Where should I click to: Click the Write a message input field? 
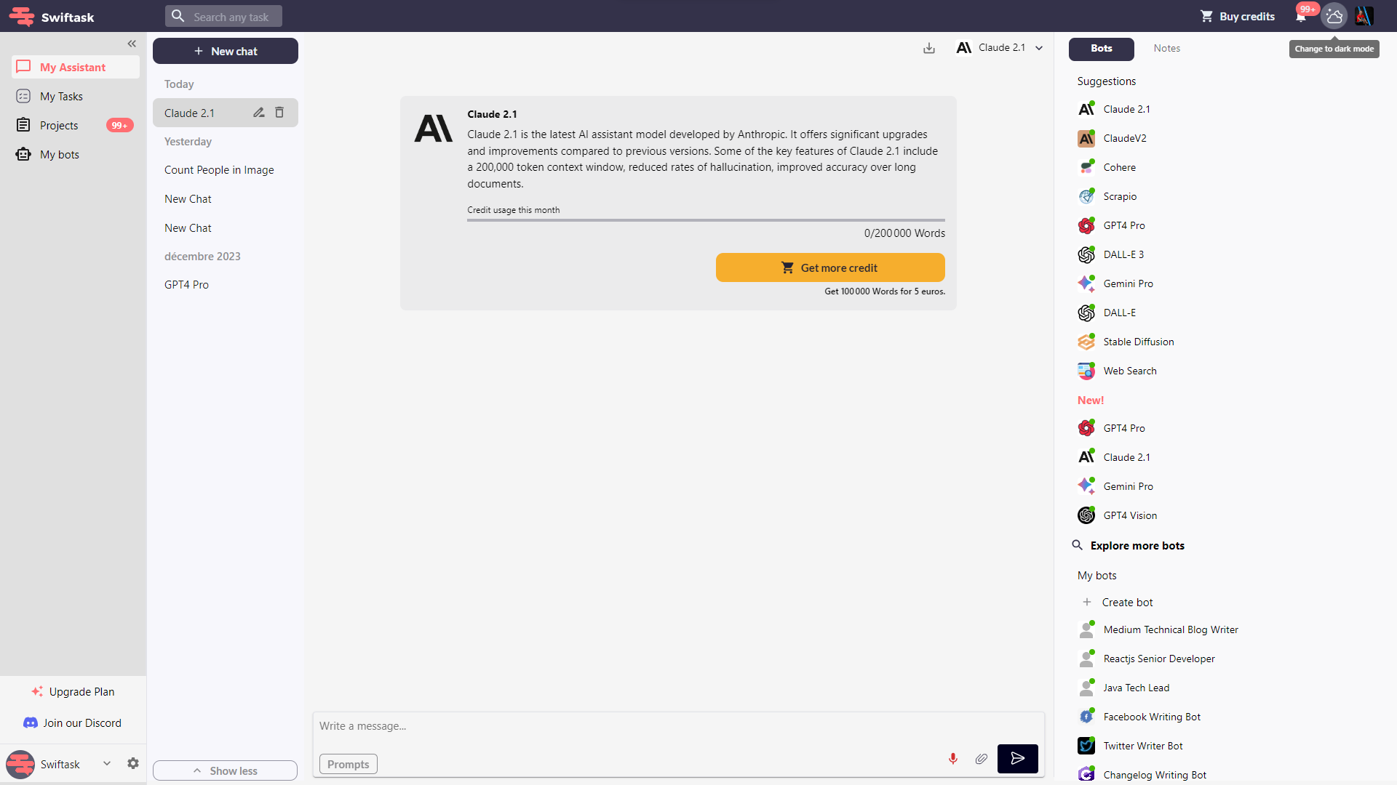626,726
